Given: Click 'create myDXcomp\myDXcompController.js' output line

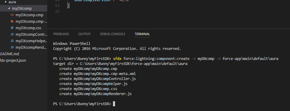Looking at the screenshot, I should (98, 79).
